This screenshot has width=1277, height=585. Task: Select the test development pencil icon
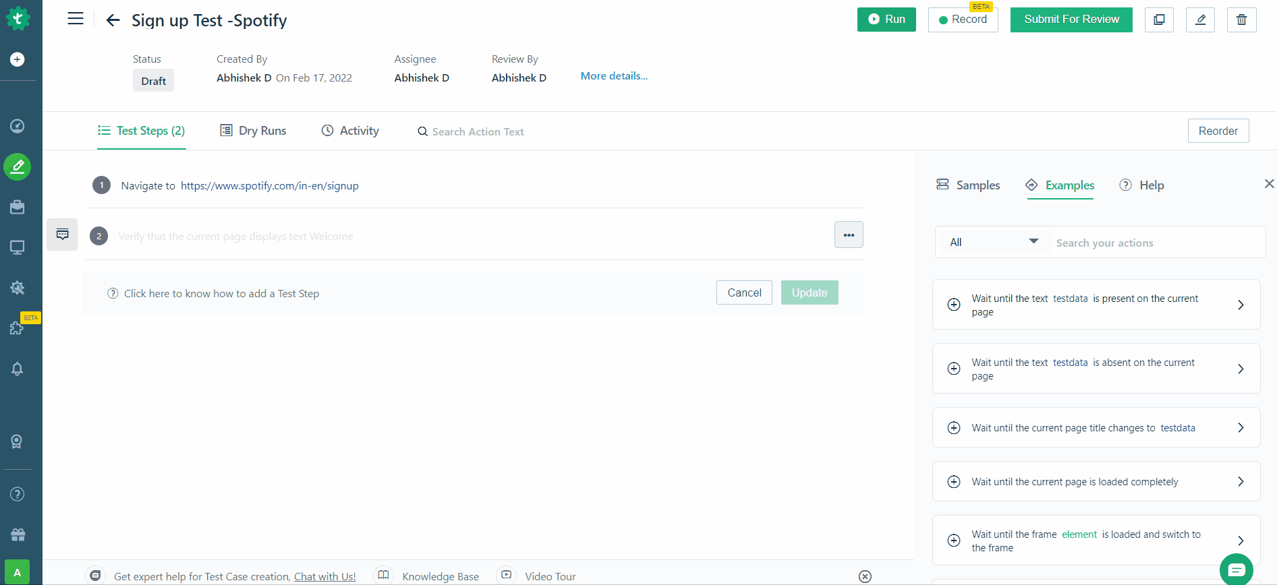pos(18,166)
